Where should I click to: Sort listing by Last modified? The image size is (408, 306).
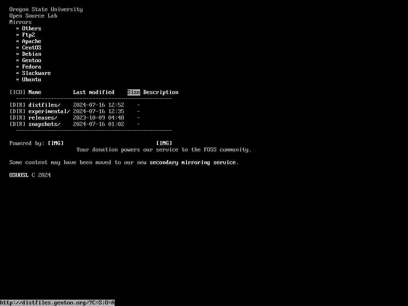tap(94, 92)
